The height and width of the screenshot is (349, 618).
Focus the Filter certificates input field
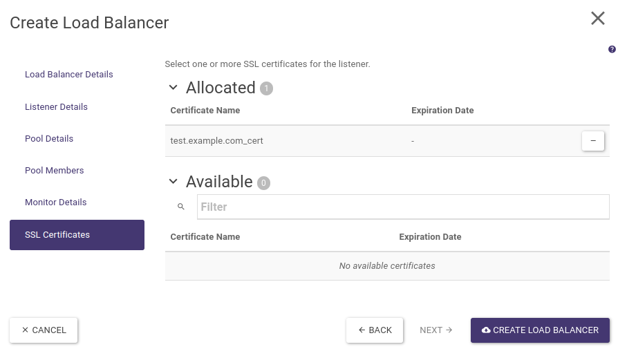pos(402,207)
